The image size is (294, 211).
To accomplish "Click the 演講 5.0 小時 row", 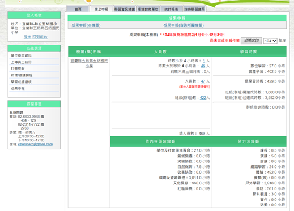I will coord(272,156).
